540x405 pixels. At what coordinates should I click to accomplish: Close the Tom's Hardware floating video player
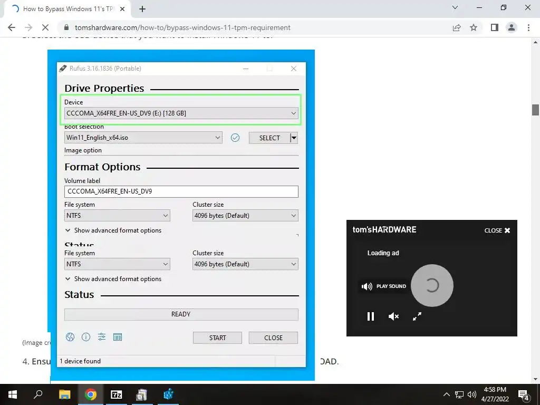click(497, 230)
